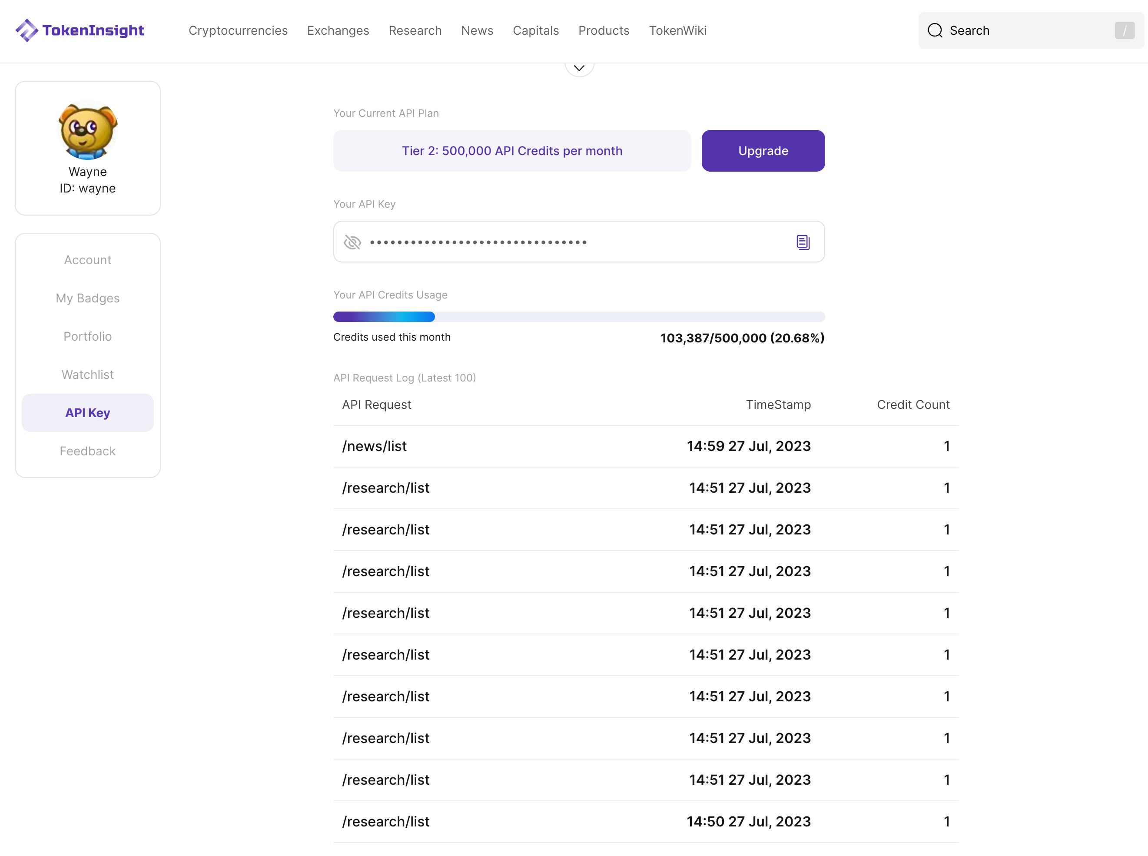1148x856 pixels.
Task: Select Account in the sidebar
Action: 87,260
